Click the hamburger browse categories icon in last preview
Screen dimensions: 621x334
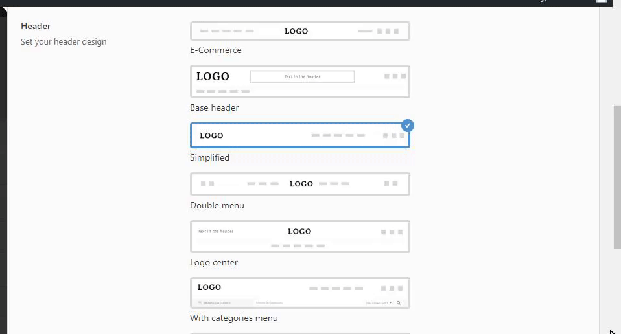pos(200,302)
